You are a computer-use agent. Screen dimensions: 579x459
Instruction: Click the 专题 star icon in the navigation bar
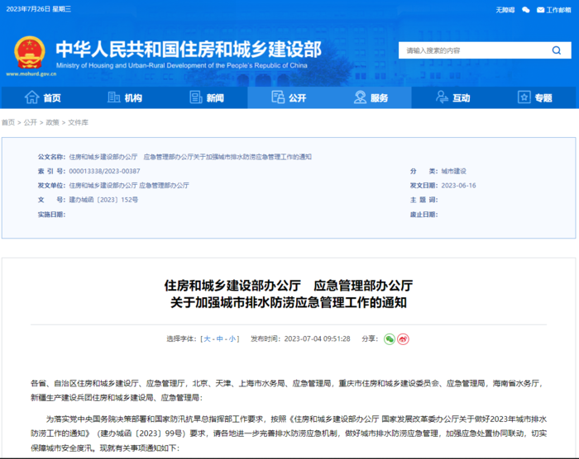click(524, 97)
